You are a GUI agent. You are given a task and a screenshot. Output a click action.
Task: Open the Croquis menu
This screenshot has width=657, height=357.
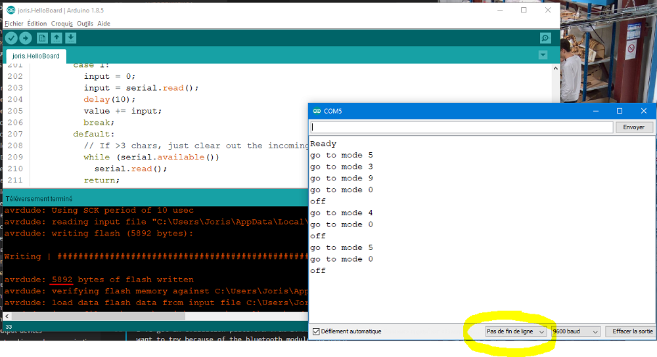62,24
